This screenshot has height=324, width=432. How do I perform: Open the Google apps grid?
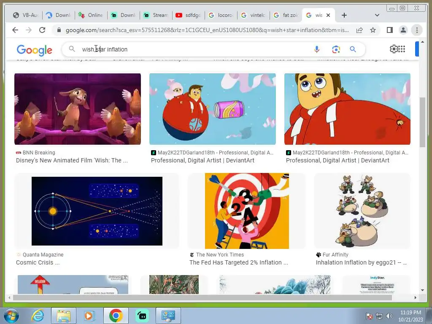(402, 49)
